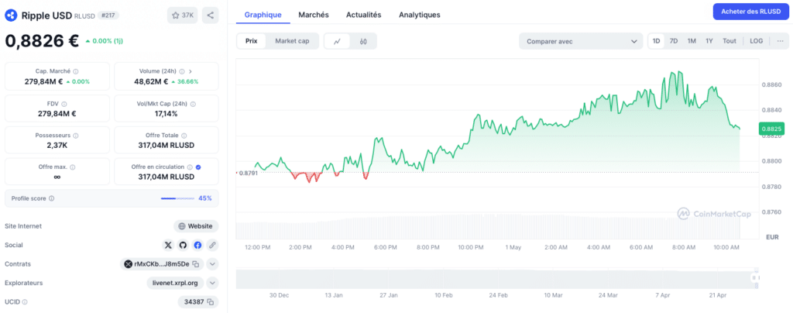Click the 17,14% Vol/Mkt Cap value
The width and height of the screenshot is (793, 313).
(x=166, y=113)
